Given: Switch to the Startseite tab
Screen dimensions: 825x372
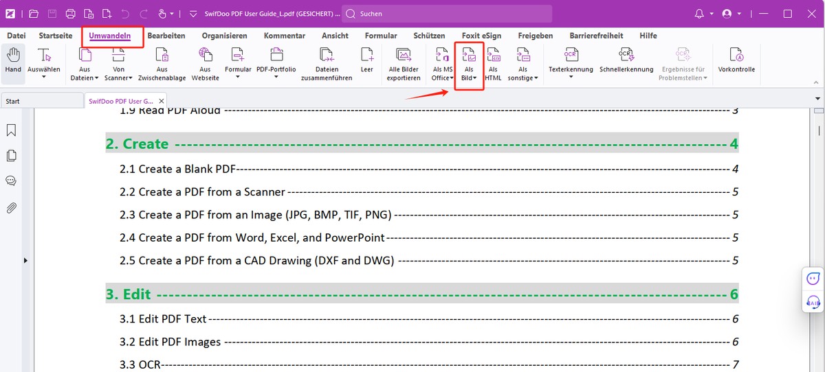Looking at the screenshot, I should click(x=56, y=36).
